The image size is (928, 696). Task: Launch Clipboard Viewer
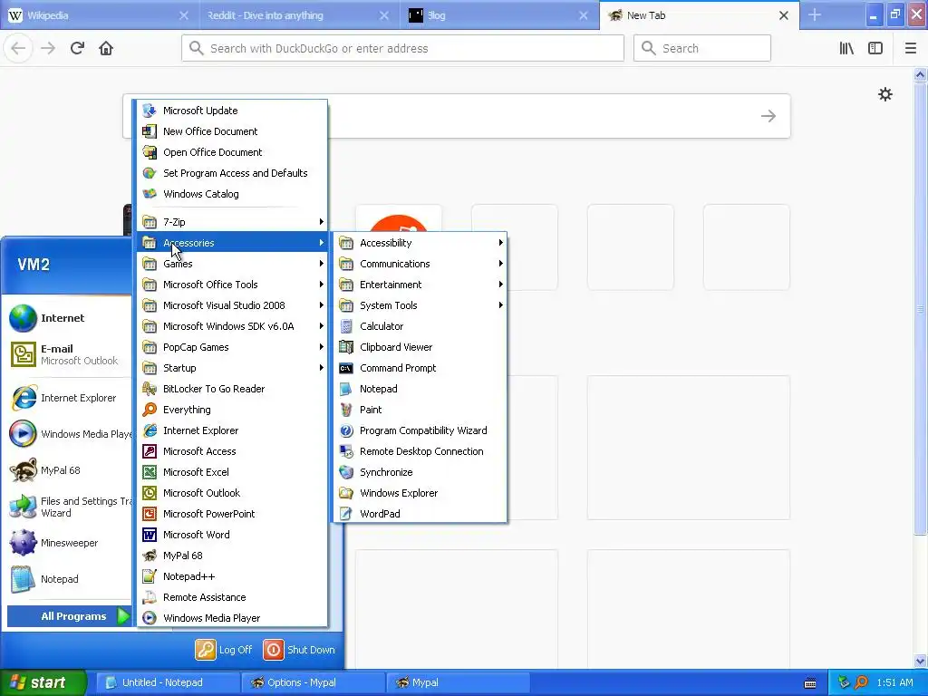pyautogui.click(x=420, y=347)
